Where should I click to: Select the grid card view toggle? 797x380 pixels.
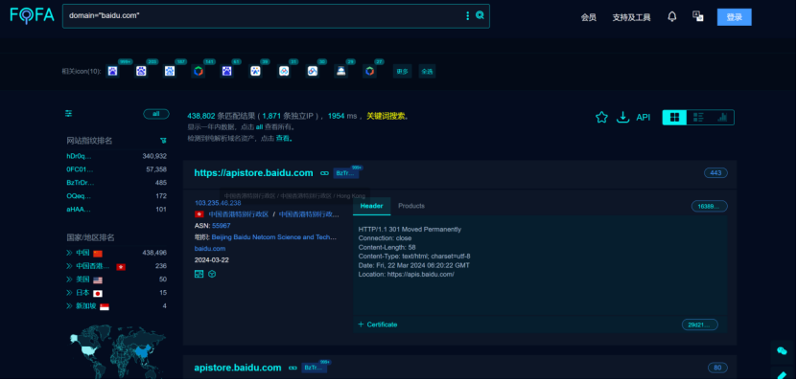coord(674,117)
